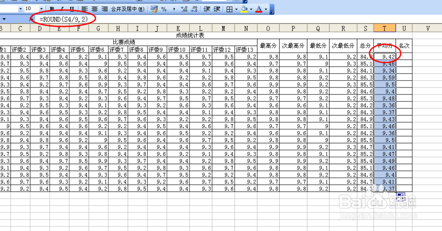This screenshot has height=231, width=442.
Task: Decrease decimal places
Action: (194, 9)
